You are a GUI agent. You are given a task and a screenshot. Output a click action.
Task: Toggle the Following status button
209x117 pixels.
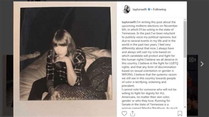(x=159, y=9)
